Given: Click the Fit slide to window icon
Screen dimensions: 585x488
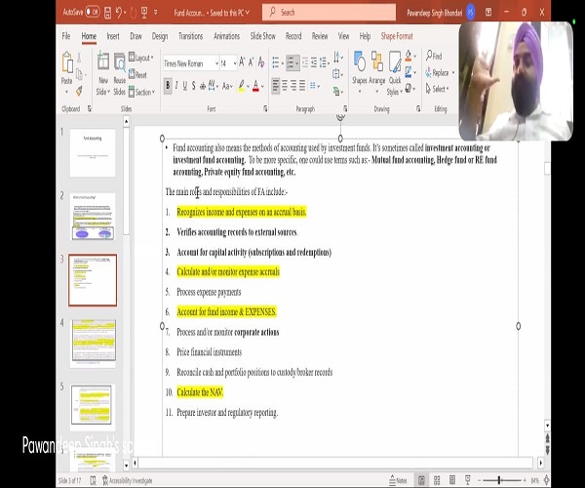Looking at the screenshot, I should (x=546, y=480).
